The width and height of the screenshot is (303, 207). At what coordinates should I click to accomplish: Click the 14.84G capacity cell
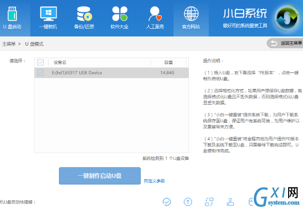pyautogui.click(x=167, y=72)
